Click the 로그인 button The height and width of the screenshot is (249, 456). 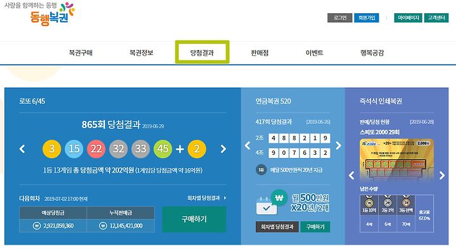point(339,18)
